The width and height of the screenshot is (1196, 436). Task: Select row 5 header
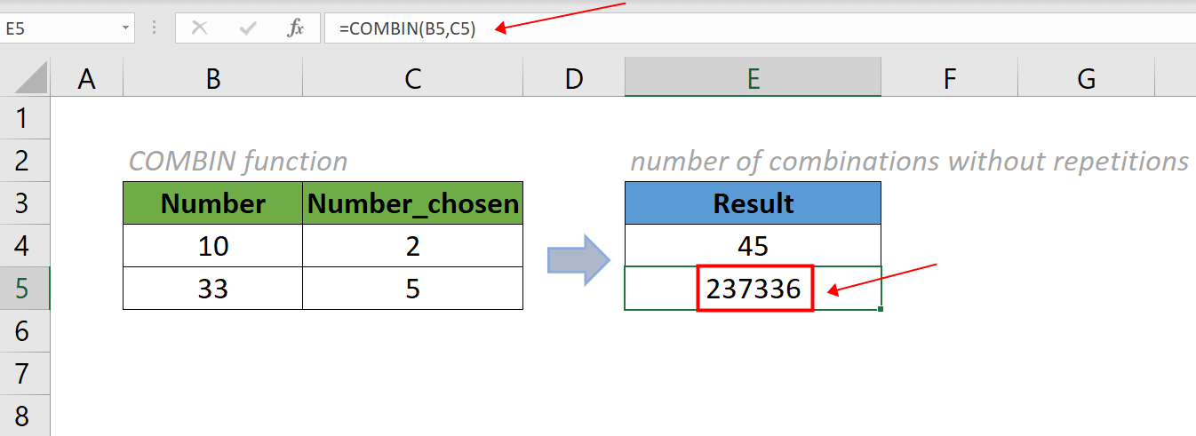click(x=24, y=289)
